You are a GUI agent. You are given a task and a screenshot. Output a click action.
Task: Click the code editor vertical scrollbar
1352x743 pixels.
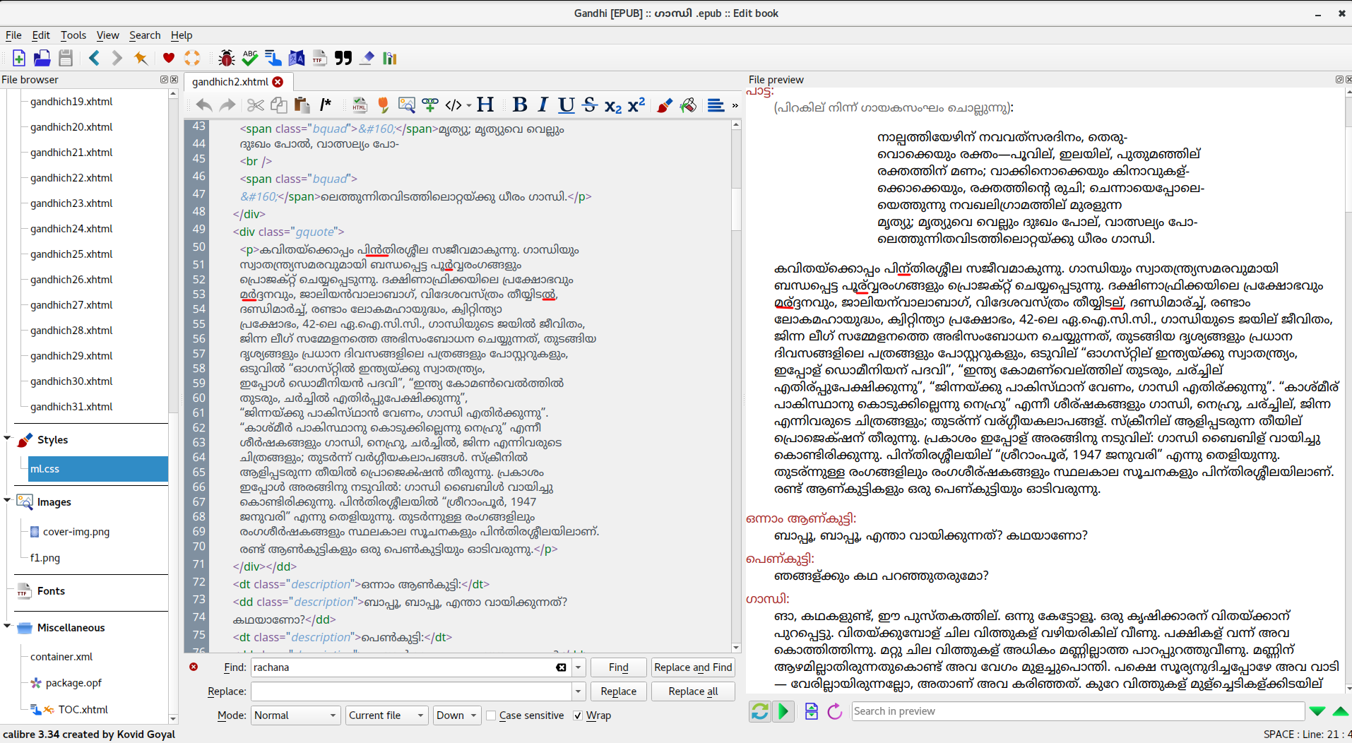(x=736, y=386)
